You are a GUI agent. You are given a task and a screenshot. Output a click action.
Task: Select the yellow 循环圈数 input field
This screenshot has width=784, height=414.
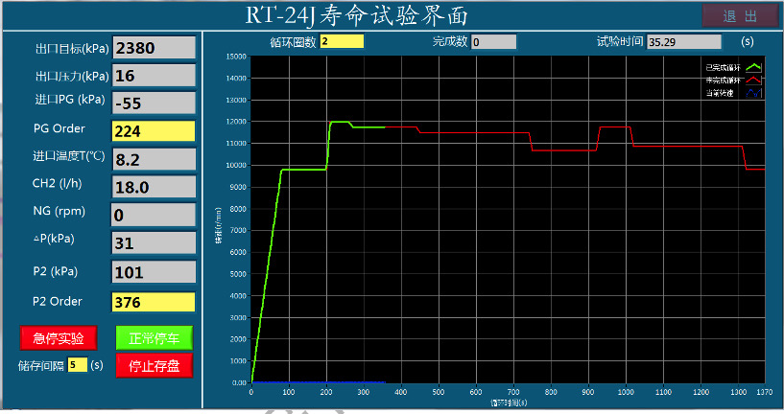click(342, 41)
